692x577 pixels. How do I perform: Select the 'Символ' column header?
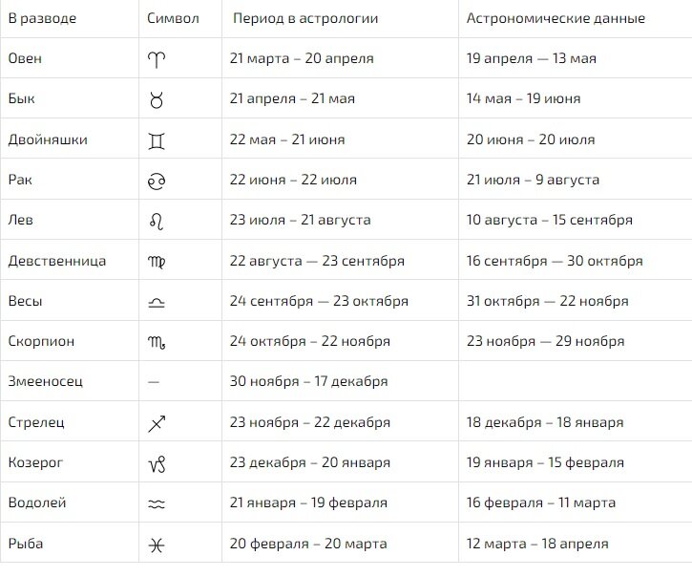coord(173,18)
